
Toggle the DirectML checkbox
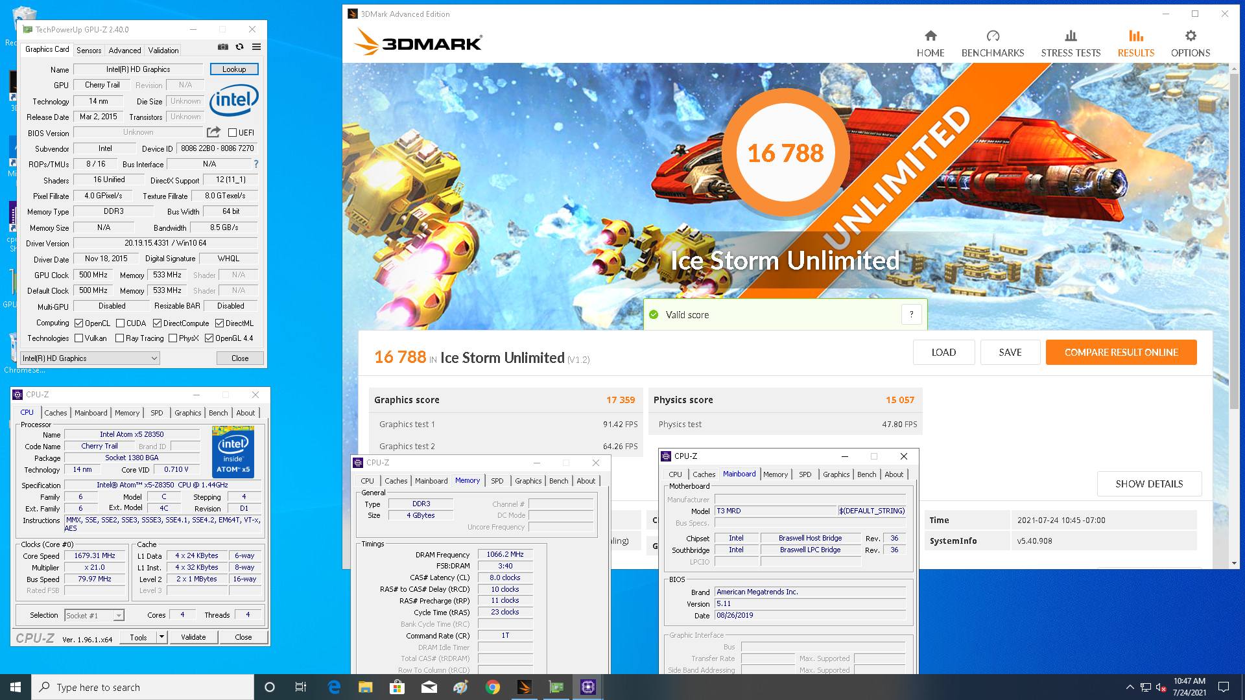pos(219,323)
